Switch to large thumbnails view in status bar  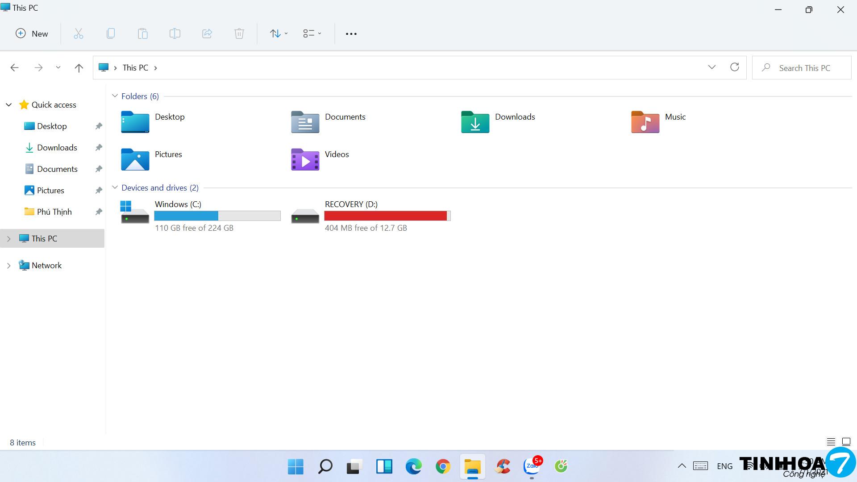click(x=846, y=442)
